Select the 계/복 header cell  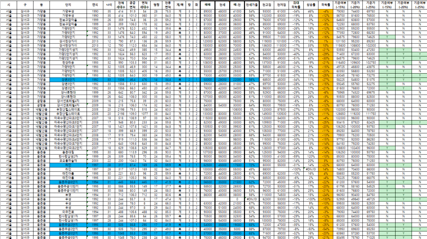181,5
